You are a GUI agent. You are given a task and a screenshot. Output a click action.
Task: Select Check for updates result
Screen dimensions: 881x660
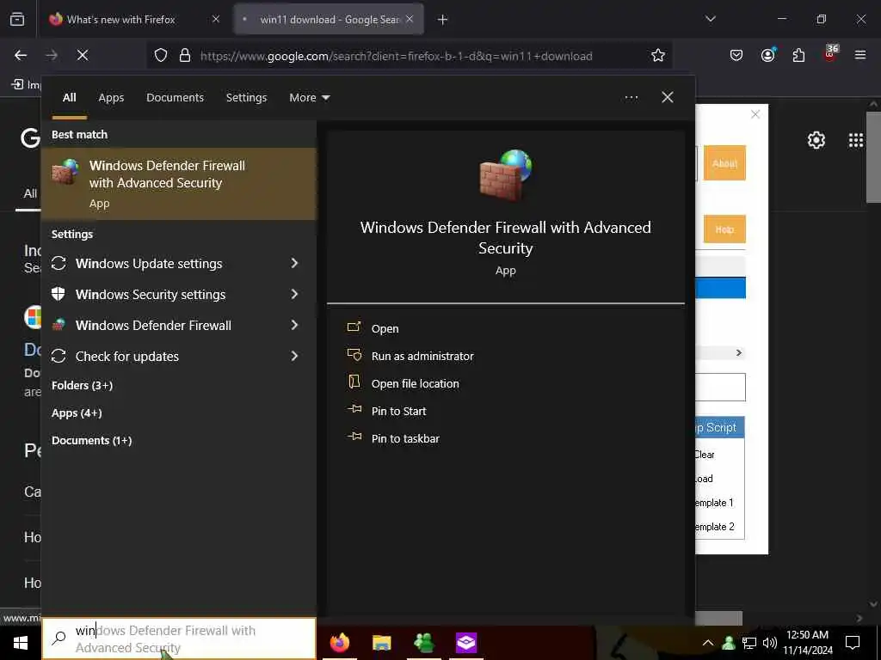coord(127,356)
